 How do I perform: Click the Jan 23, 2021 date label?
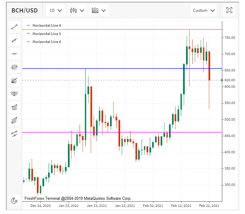click(125, 206)
